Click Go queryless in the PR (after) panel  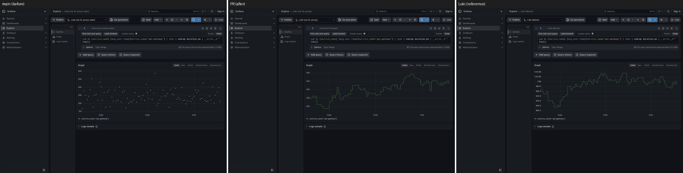click(347, 20)
